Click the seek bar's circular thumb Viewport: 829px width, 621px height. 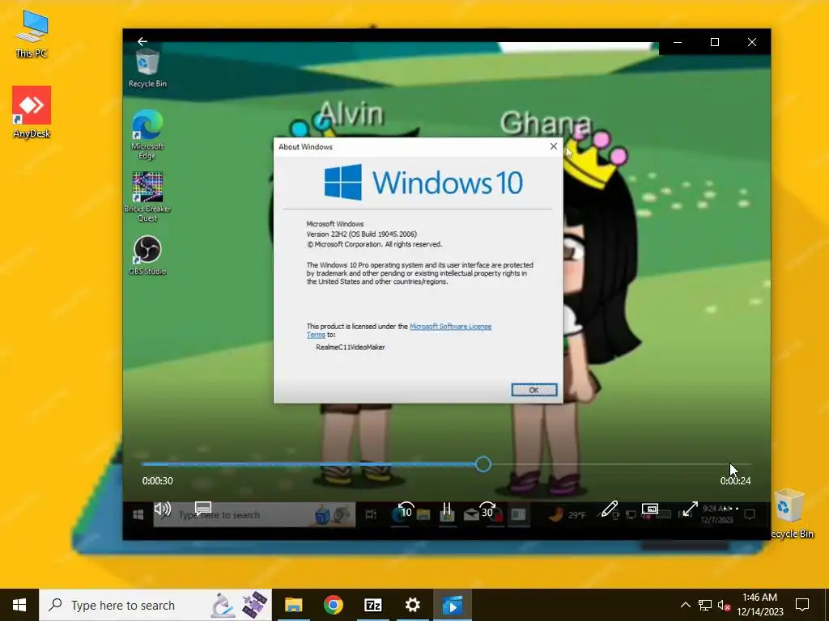(x=483, y=464)
